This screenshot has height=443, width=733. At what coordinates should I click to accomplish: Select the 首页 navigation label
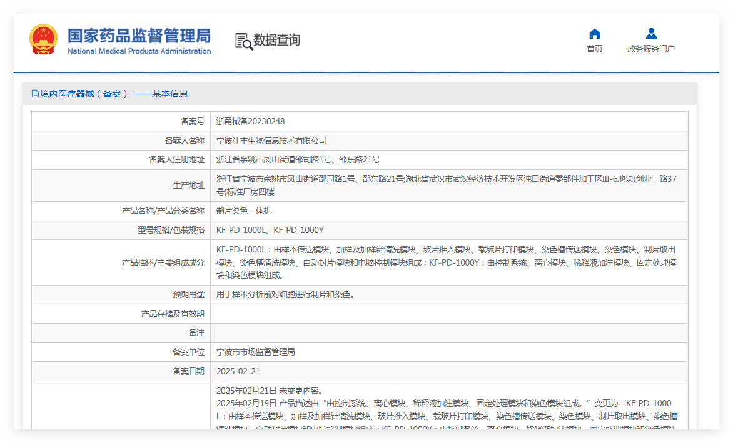click(x=594, y=49)
